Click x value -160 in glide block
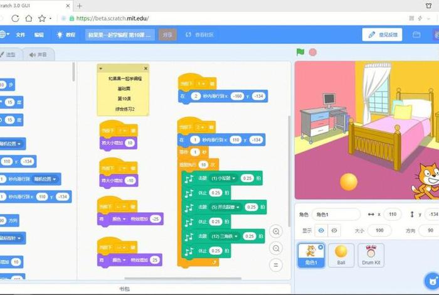This screenshot has width=439, height=295. tap(237, 96)
